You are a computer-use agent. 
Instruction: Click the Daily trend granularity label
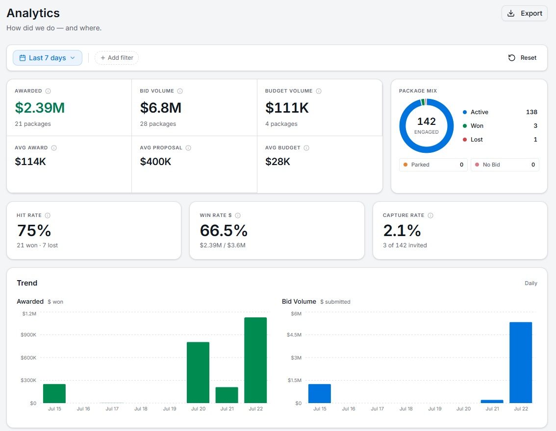point(531,283)
